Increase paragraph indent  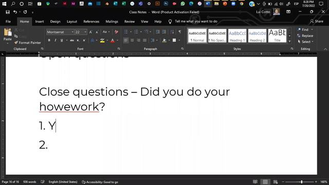[164, 32]
